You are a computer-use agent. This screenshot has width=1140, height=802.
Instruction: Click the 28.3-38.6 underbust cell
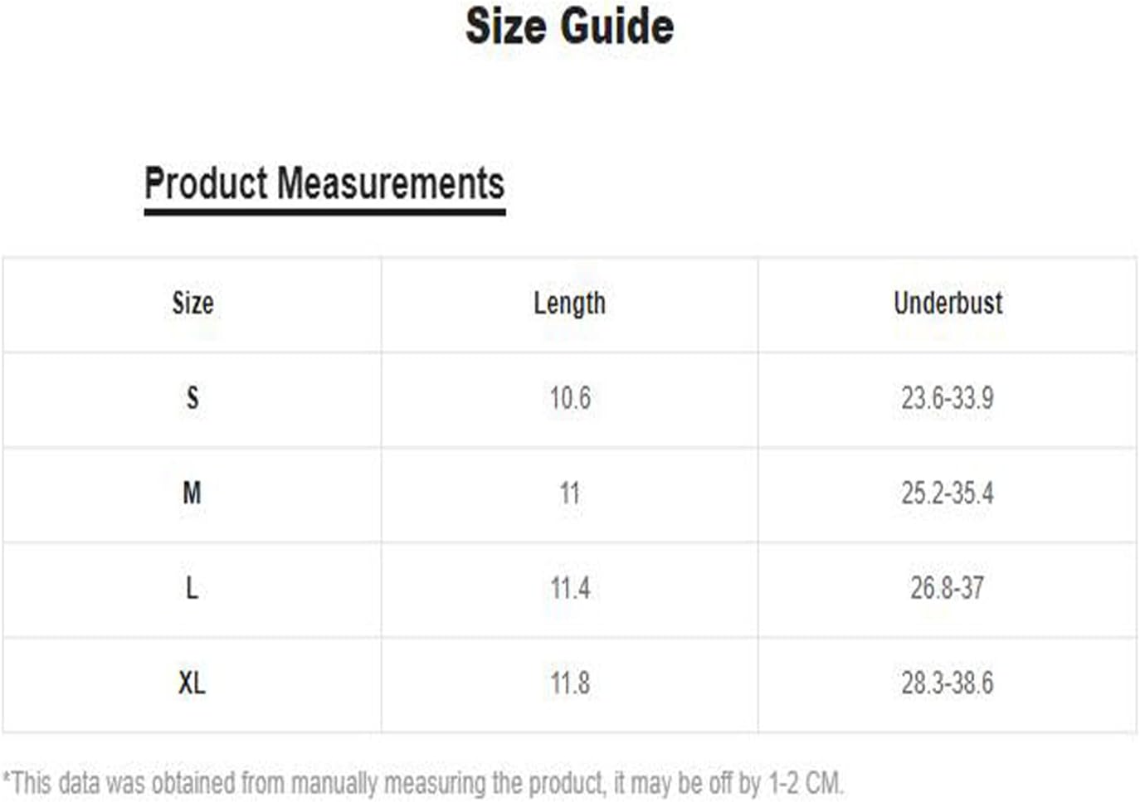[948, 683]
